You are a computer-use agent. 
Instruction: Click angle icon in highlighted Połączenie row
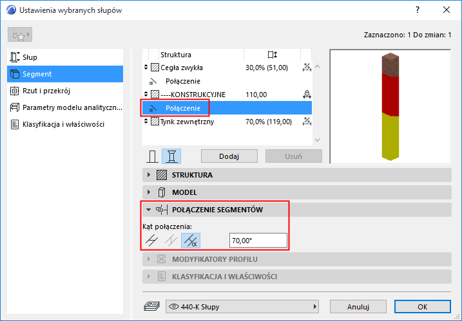(153, 108)
